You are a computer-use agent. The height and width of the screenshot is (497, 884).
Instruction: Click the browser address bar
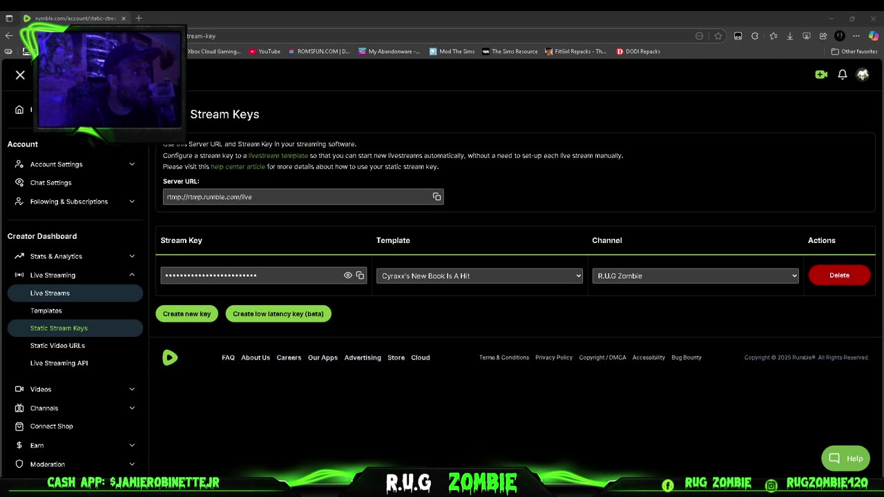(x=442, y=36)
